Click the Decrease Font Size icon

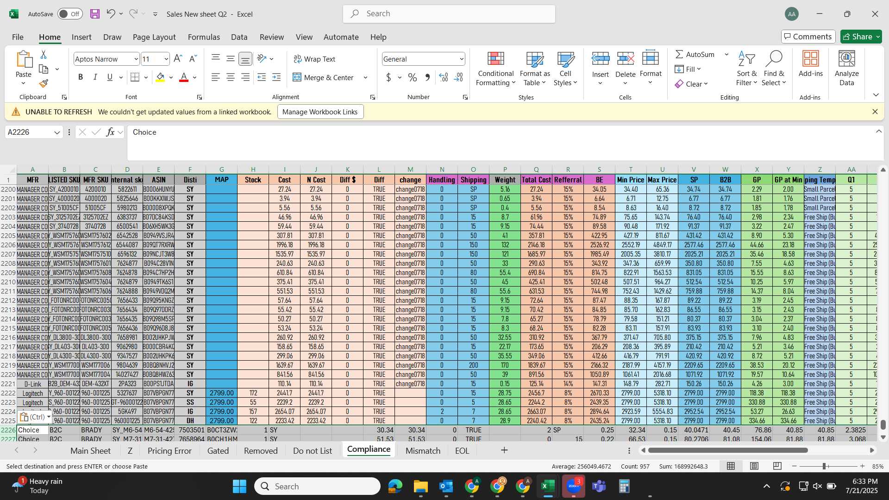click(x=193, y=59)
